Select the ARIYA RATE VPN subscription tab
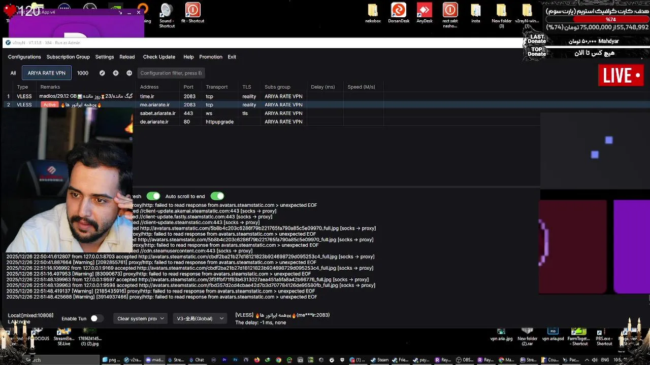650x365 pixels. [x=47, y=73]
